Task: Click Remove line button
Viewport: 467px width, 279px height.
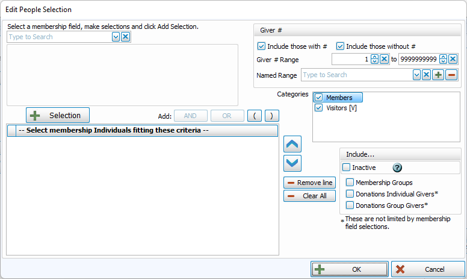Action: 309,183
